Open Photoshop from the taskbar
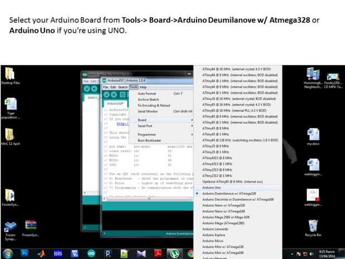The image size is (345, 259). click(x=24, y=254)
